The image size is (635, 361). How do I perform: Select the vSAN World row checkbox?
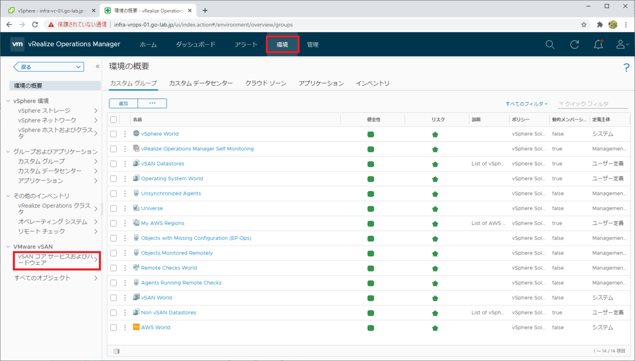(x=113, y=297)
